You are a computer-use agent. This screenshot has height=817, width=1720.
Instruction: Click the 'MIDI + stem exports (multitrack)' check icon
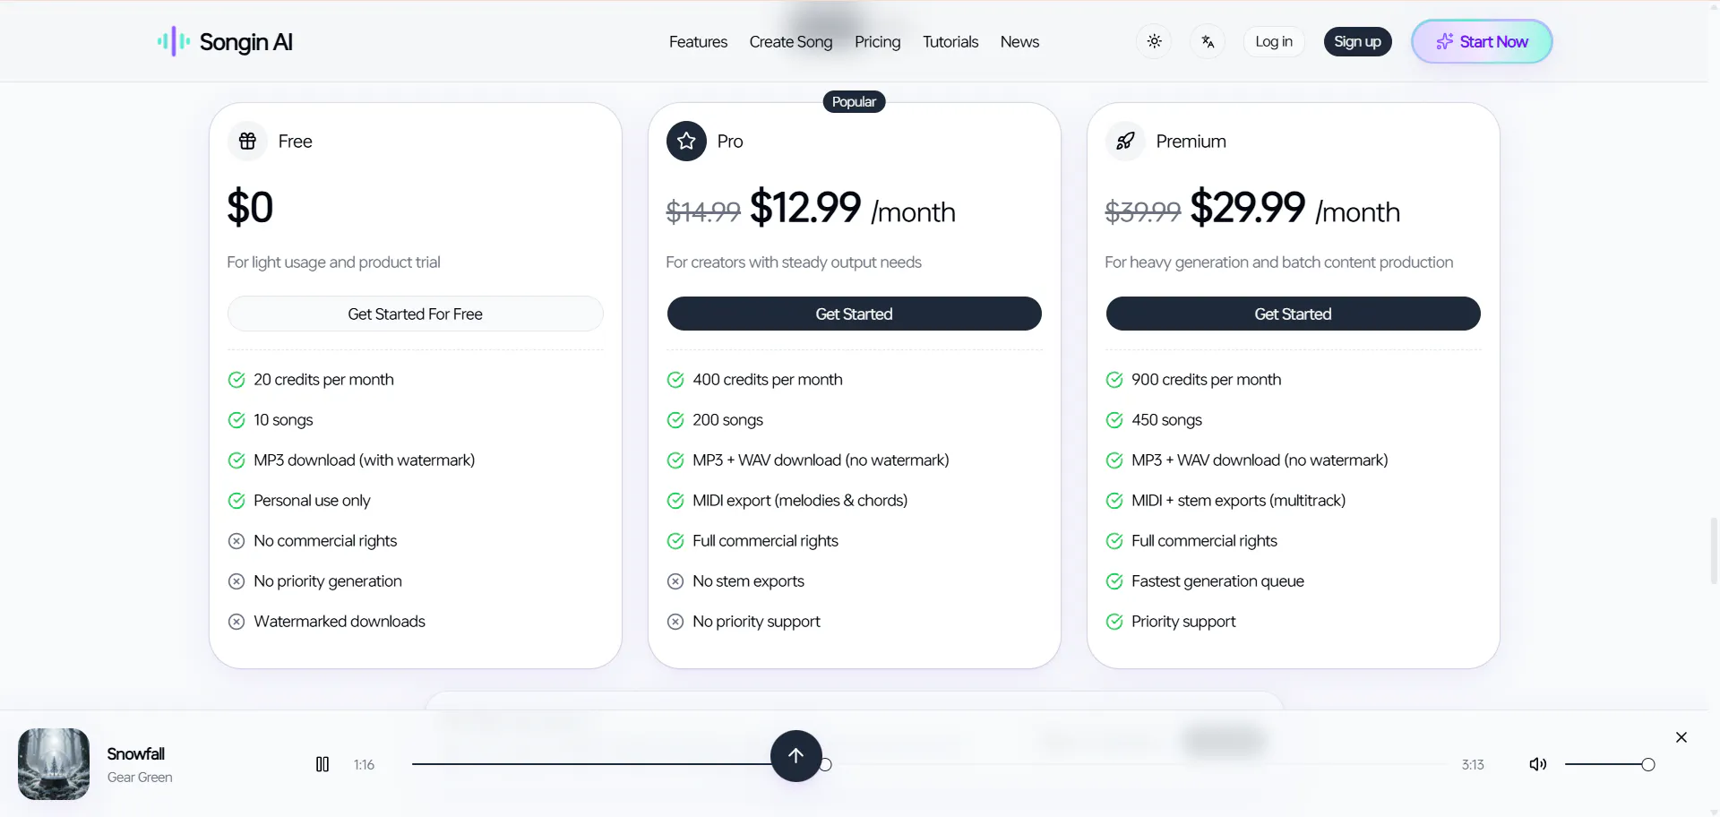(x=1114, y=501)
